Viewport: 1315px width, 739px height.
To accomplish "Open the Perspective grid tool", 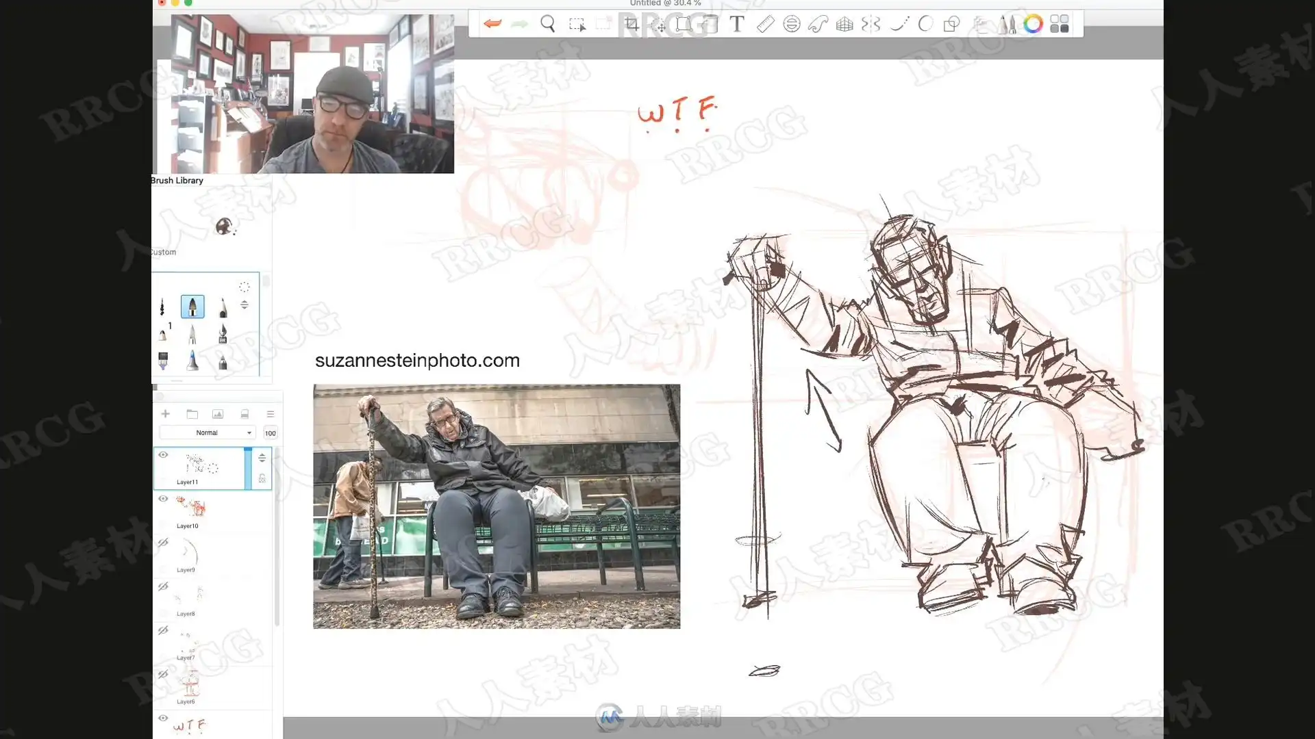I will click(x=844, y=25).
